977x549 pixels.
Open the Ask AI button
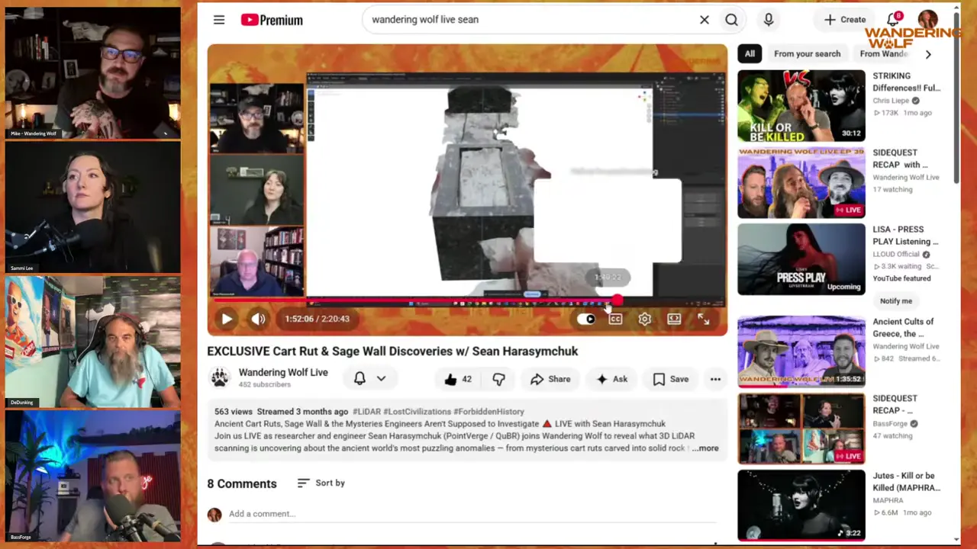point(611,379)
